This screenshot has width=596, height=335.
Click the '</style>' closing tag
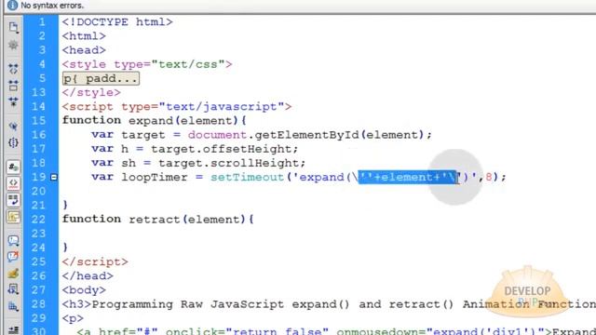(91, 93)
